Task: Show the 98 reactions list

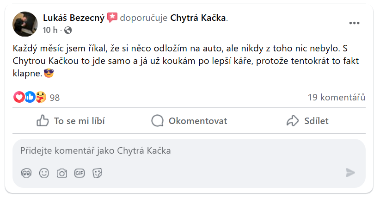Action: coord(55,98)
